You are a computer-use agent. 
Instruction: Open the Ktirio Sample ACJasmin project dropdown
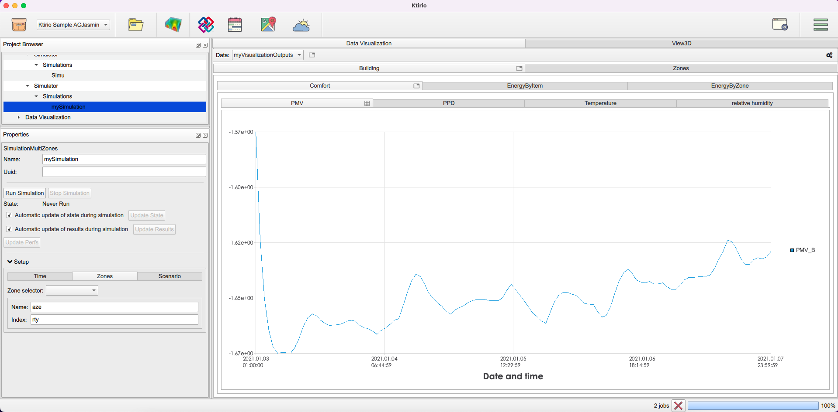[x=73, y=25]
